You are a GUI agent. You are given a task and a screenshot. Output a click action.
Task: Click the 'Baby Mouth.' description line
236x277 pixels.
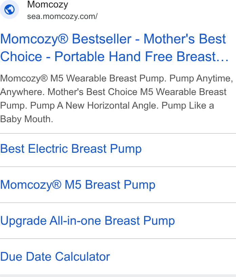27,119
